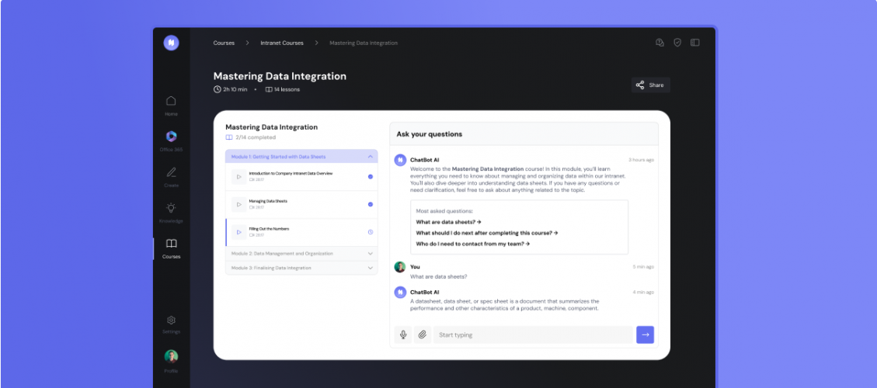Click the '2/14 completed' progress text

point(255,137)
